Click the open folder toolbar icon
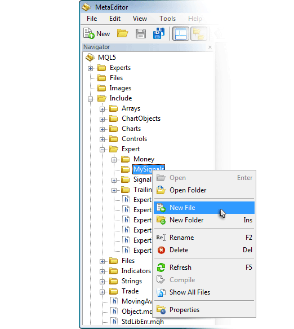Image resolution: width=294 pixels, height=329 pixels. [123, 33]
